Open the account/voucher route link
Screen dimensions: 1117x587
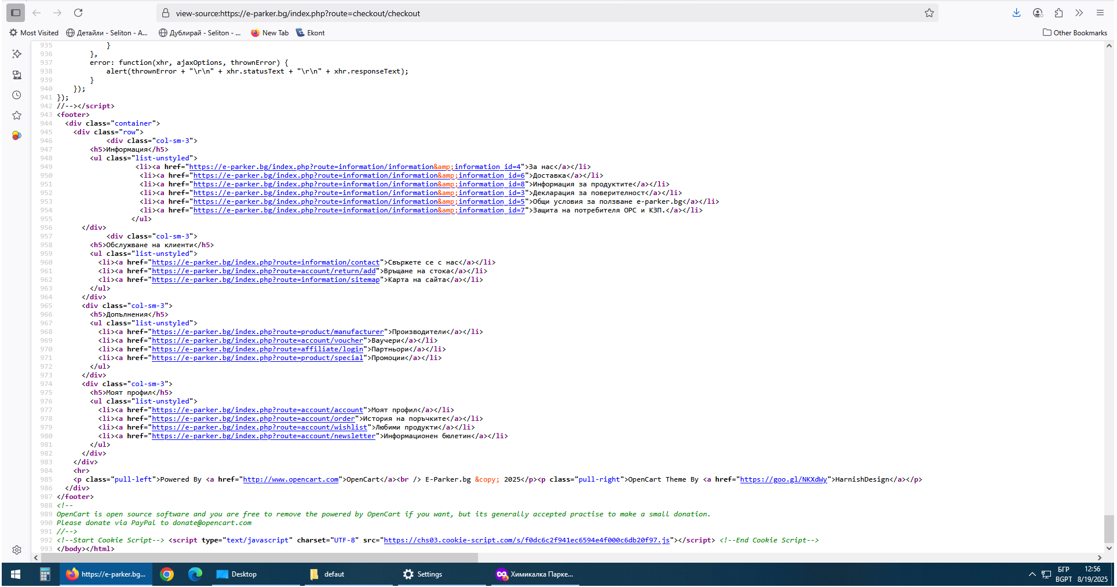257,340
